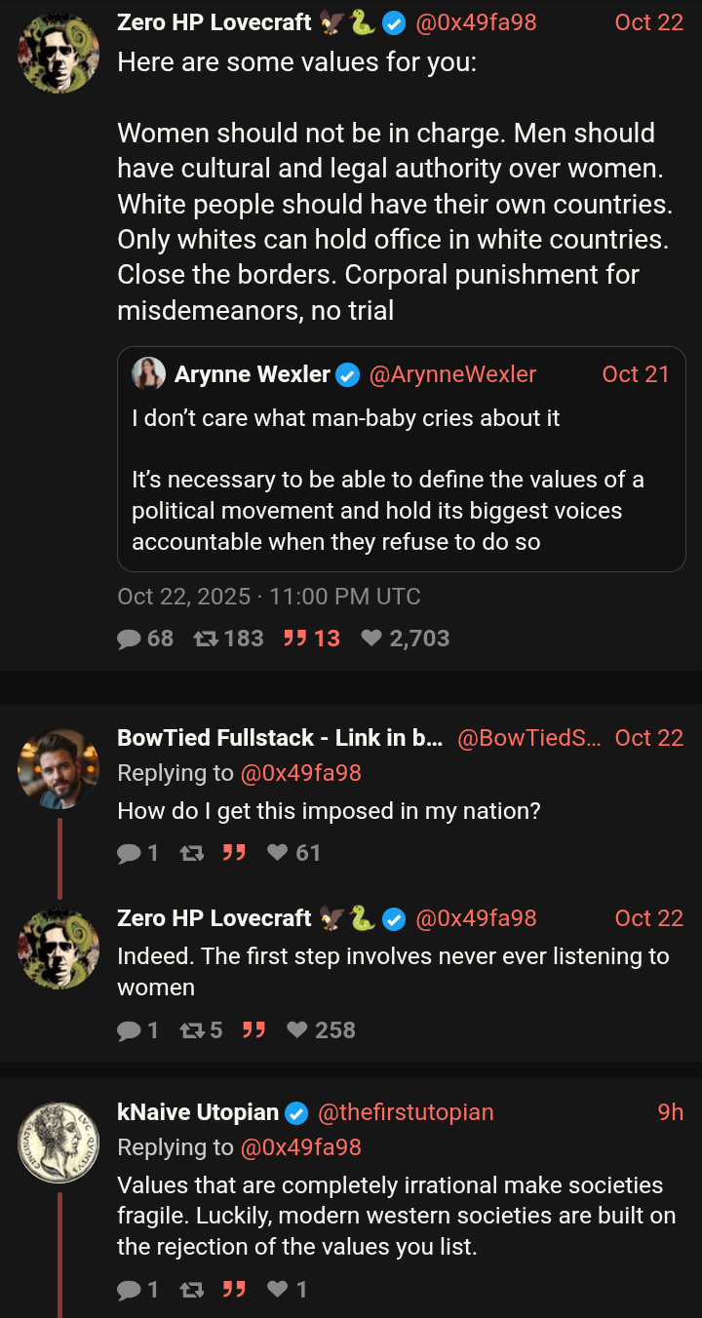Click the retweet icon with 183 count

coord(206,639)
